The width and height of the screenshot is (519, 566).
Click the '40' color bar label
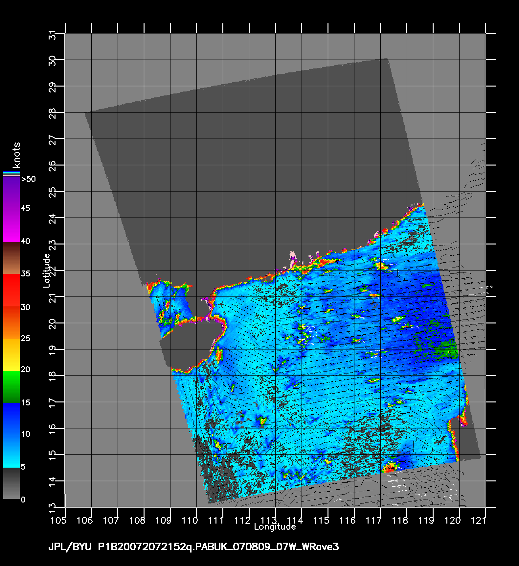click(x=26, y=241)
